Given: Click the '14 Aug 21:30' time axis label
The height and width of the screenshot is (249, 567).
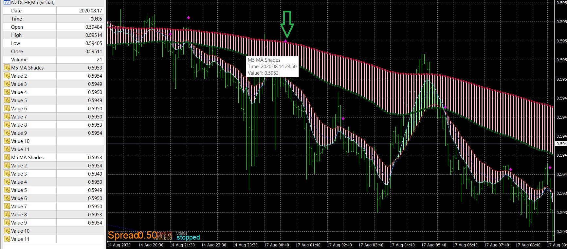Looking at the screenshot, I should (x=182, y=245).
